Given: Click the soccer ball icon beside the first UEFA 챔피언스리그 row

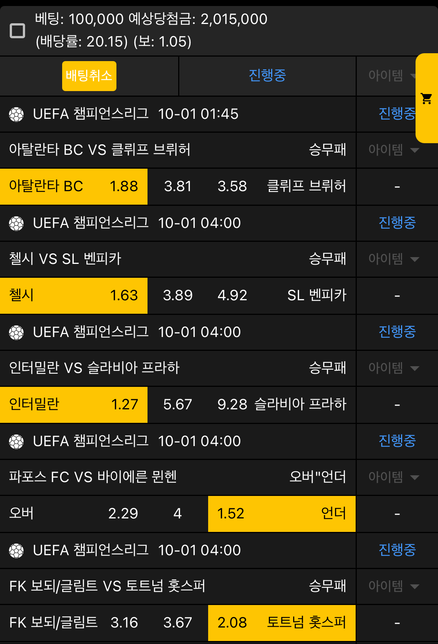Looking at the screenshot, I should pyautogui.click(x=17, y=114).
